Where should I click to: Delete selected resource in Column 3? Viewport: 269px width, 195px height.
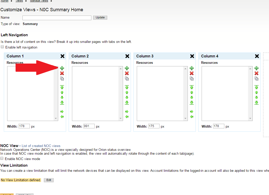(x=192, y=73)
